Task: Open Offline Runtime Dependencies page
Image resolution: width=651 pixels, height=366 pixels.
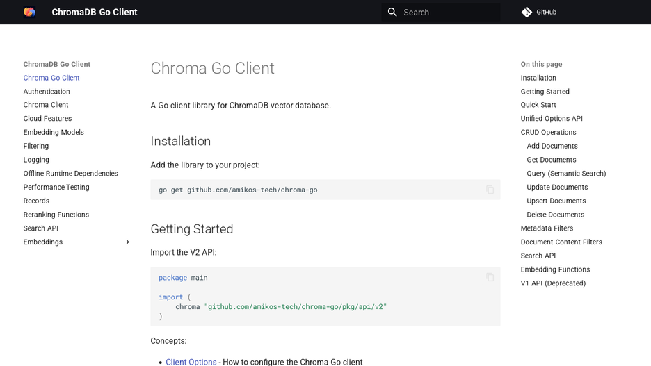Action: (70, 173)
